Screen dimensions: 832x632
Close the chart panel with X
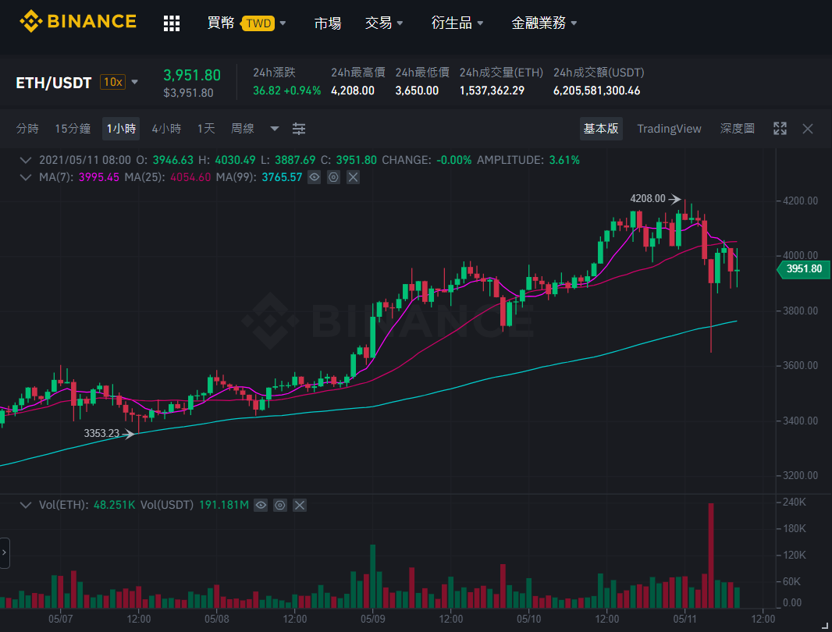coord(808,129)
